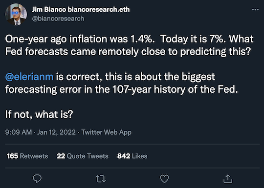Open the @elerianm mention link
This screenshot has height=188, width=264.
pos(29,77)
